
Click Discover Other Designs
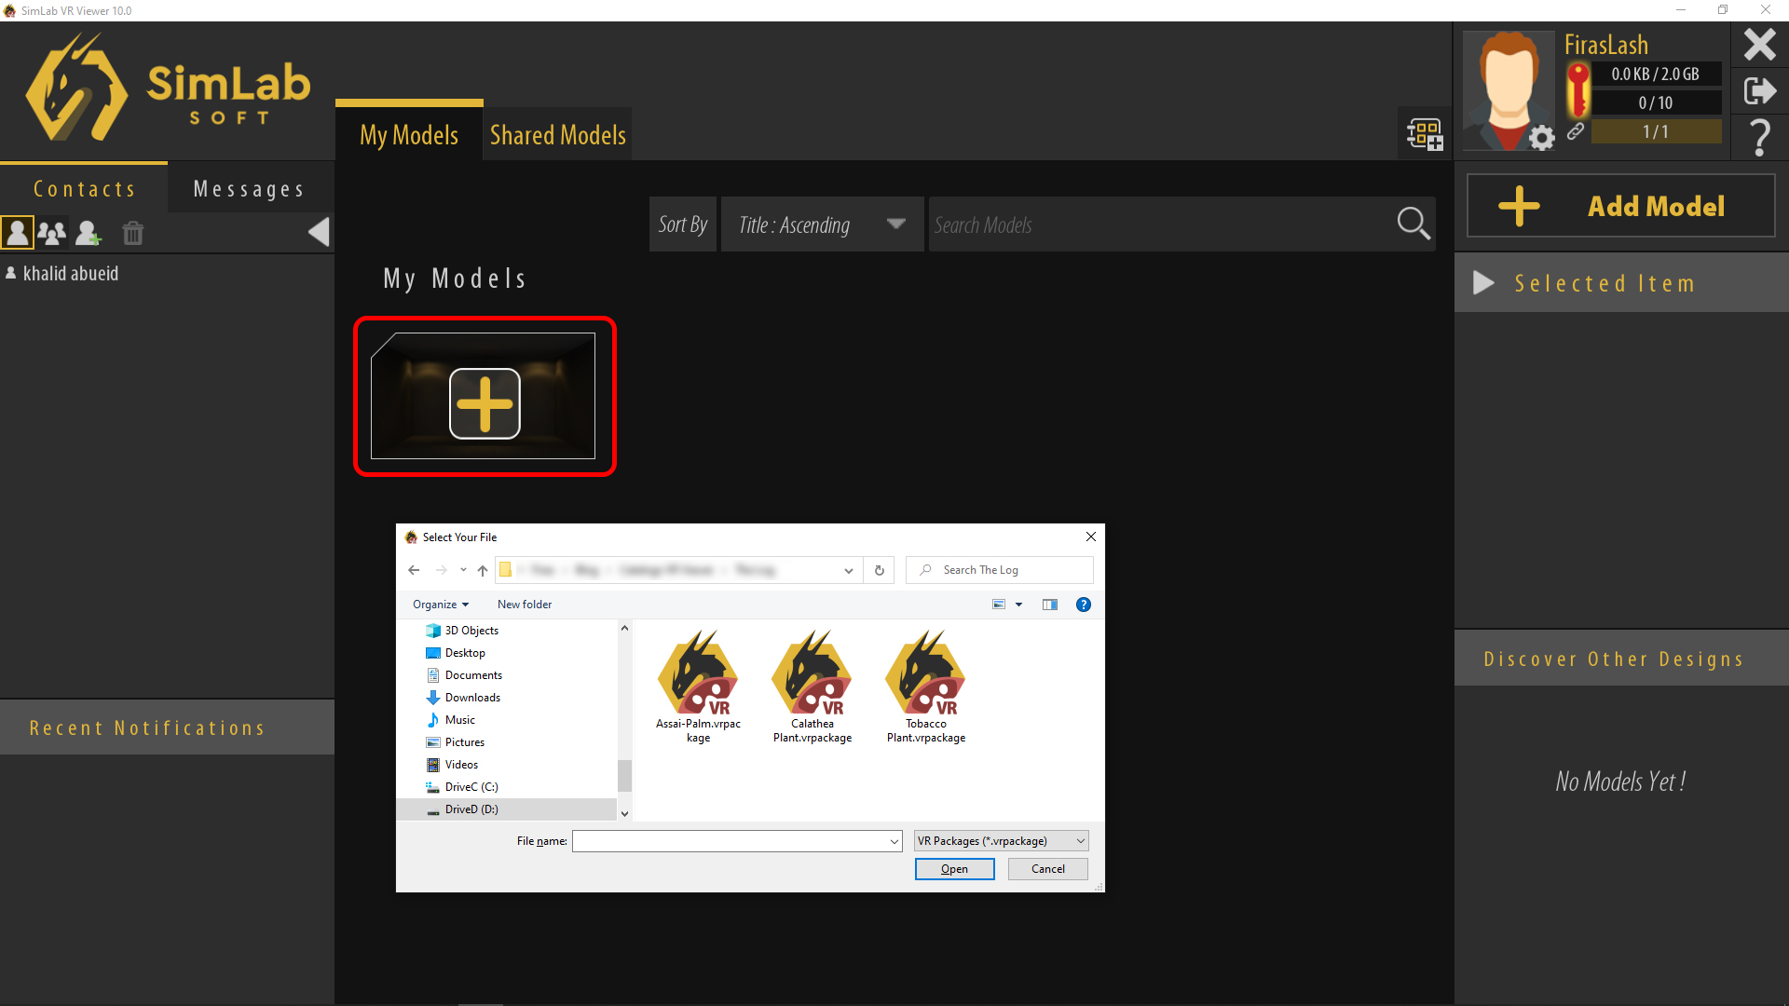1620,659
